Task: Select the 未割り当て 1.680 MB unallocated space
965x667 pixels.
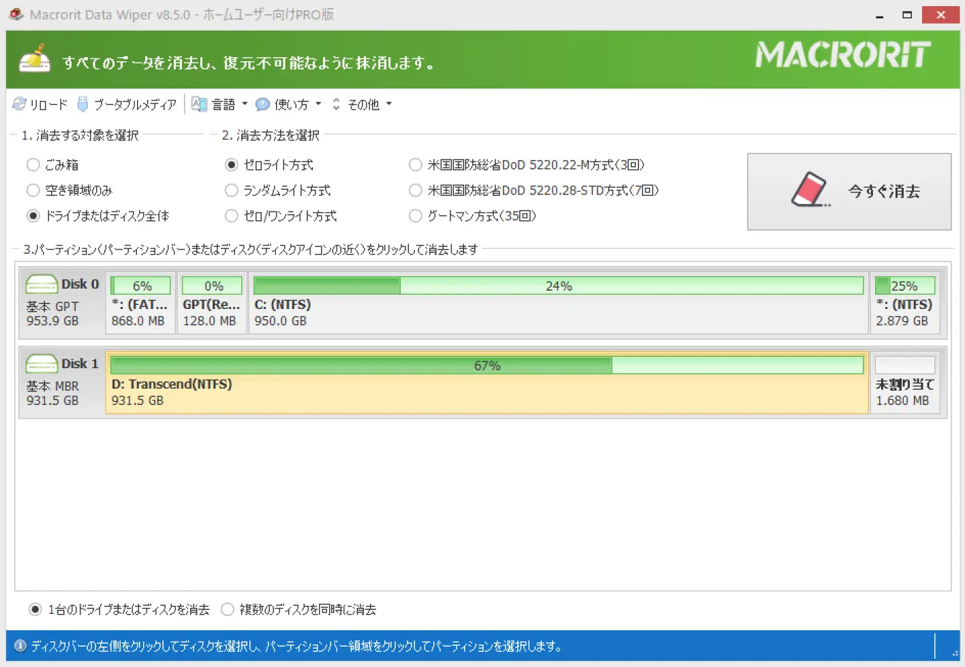Action: tap(905, 383)
